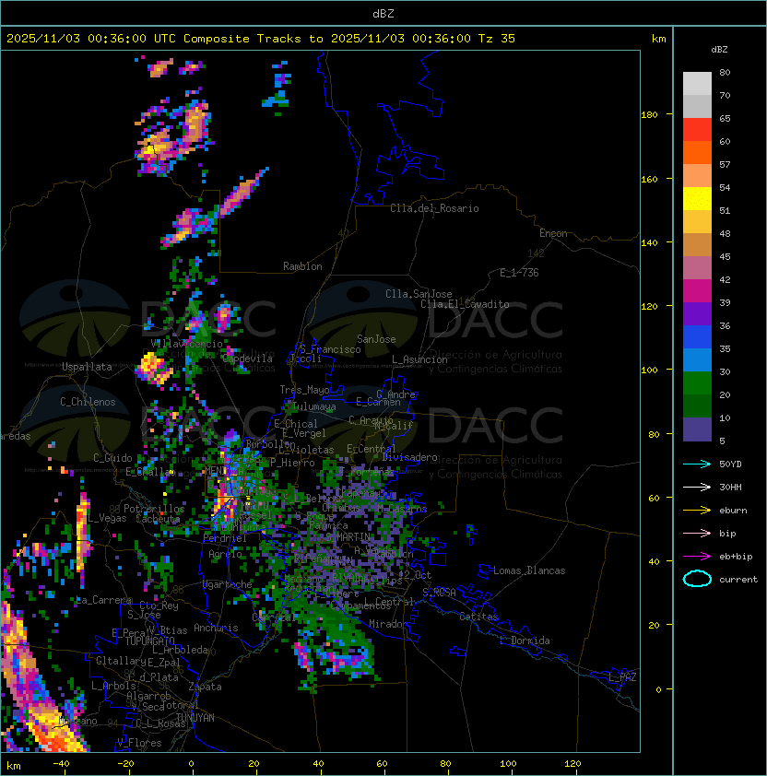Viewport: 767px width, 776px height.
Task: Click the 'eb+bip' legend label
Action: click(736, 557)
